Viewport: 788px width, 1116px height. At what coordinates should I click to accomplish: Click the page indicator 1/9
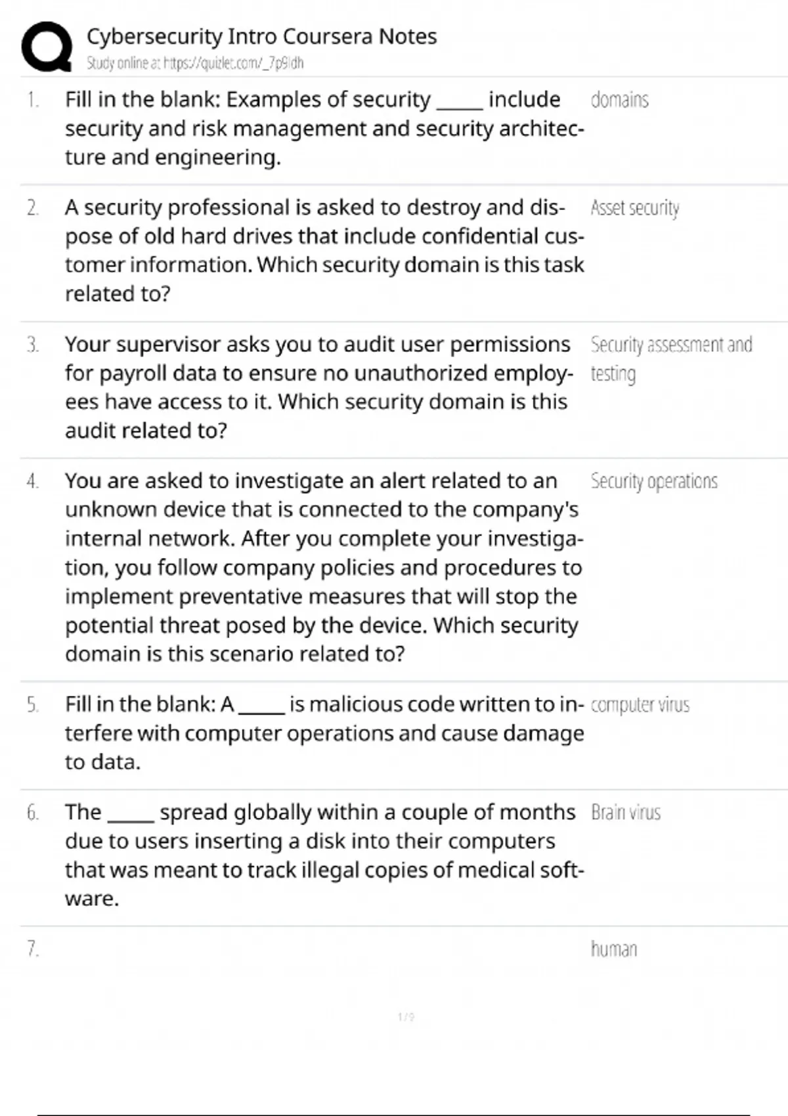[x=406, y=1017]
